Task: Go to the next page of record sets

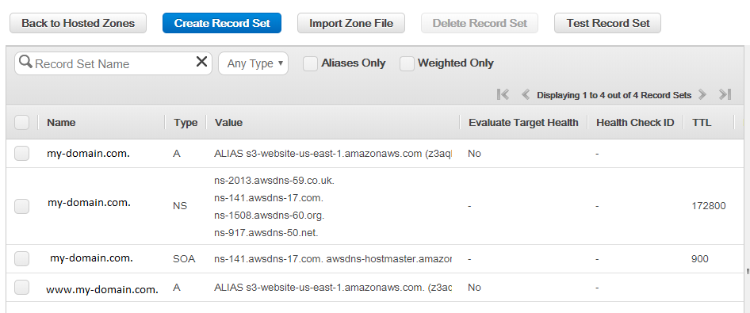Action: coord(702,94)
